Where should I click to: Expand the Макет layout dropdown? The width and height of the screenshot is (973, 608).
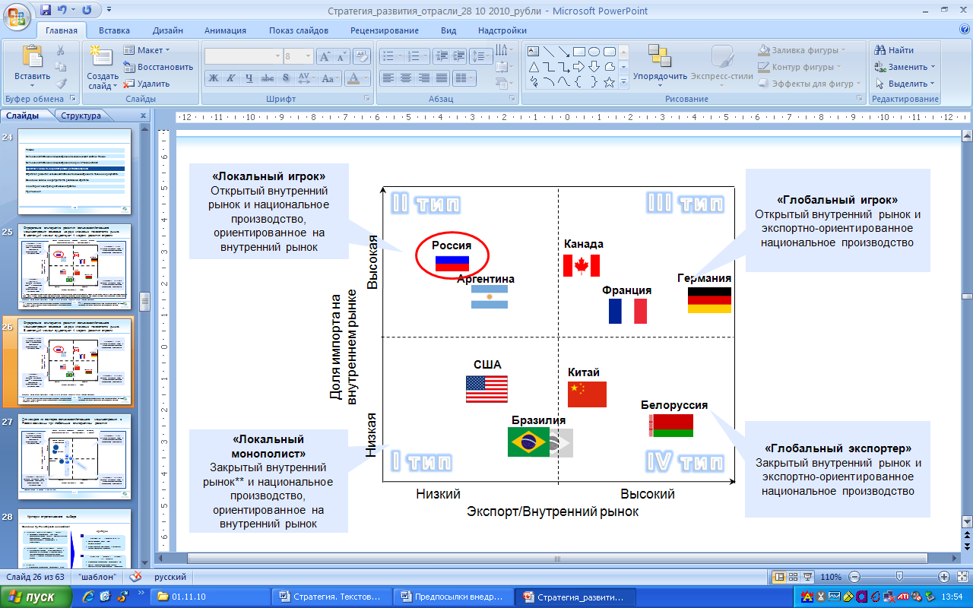click(x=148, y=50)
